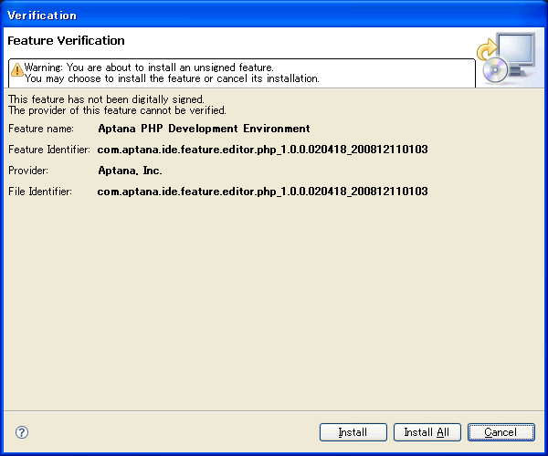The image size is (548, 456).
Task: Click the 'Verification' window title bar
Action: 274,15
